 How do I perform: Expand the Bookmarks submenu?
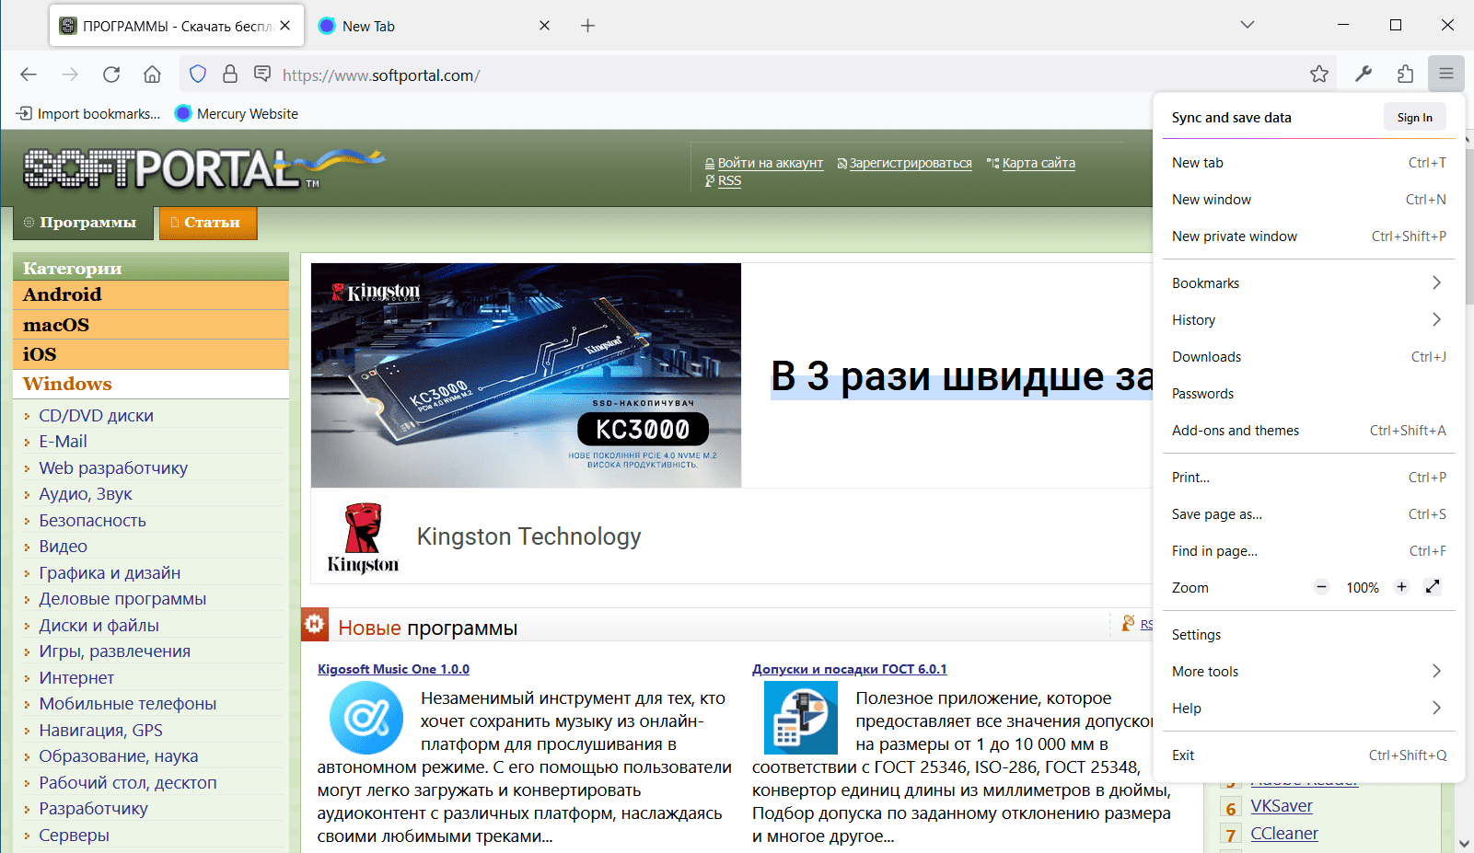click(x=1308, y=283)
